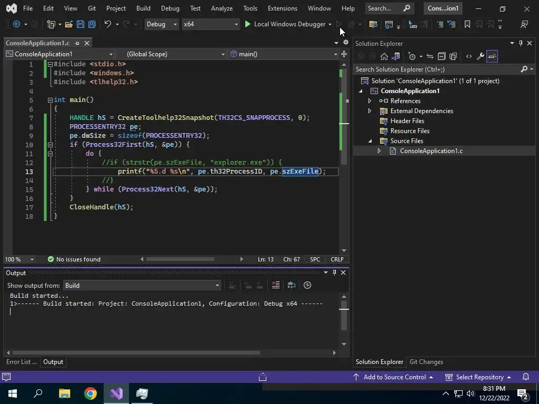The width and height of the screenshot is (539, 404).
Task: Open the Build menu
Action: coord(143,8)
